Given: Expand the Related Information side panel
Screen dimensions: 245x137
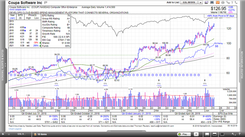Looking at the screenshot, I should (x=242, y=65).
